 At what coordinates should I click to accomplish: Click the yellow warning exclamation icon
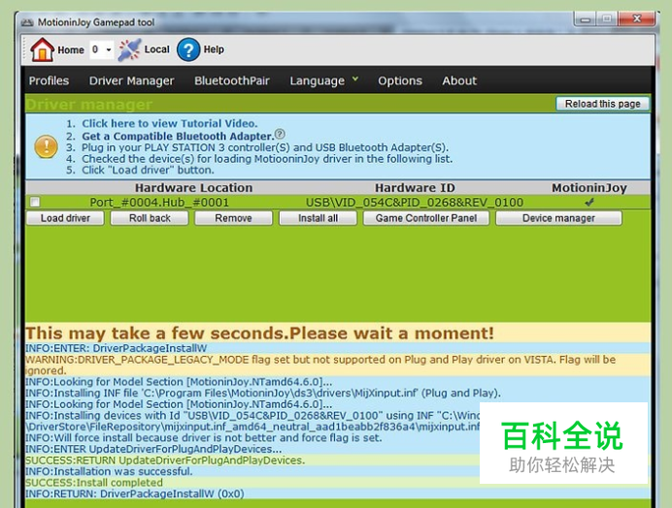pyautogui.click(x=46, y=146)
